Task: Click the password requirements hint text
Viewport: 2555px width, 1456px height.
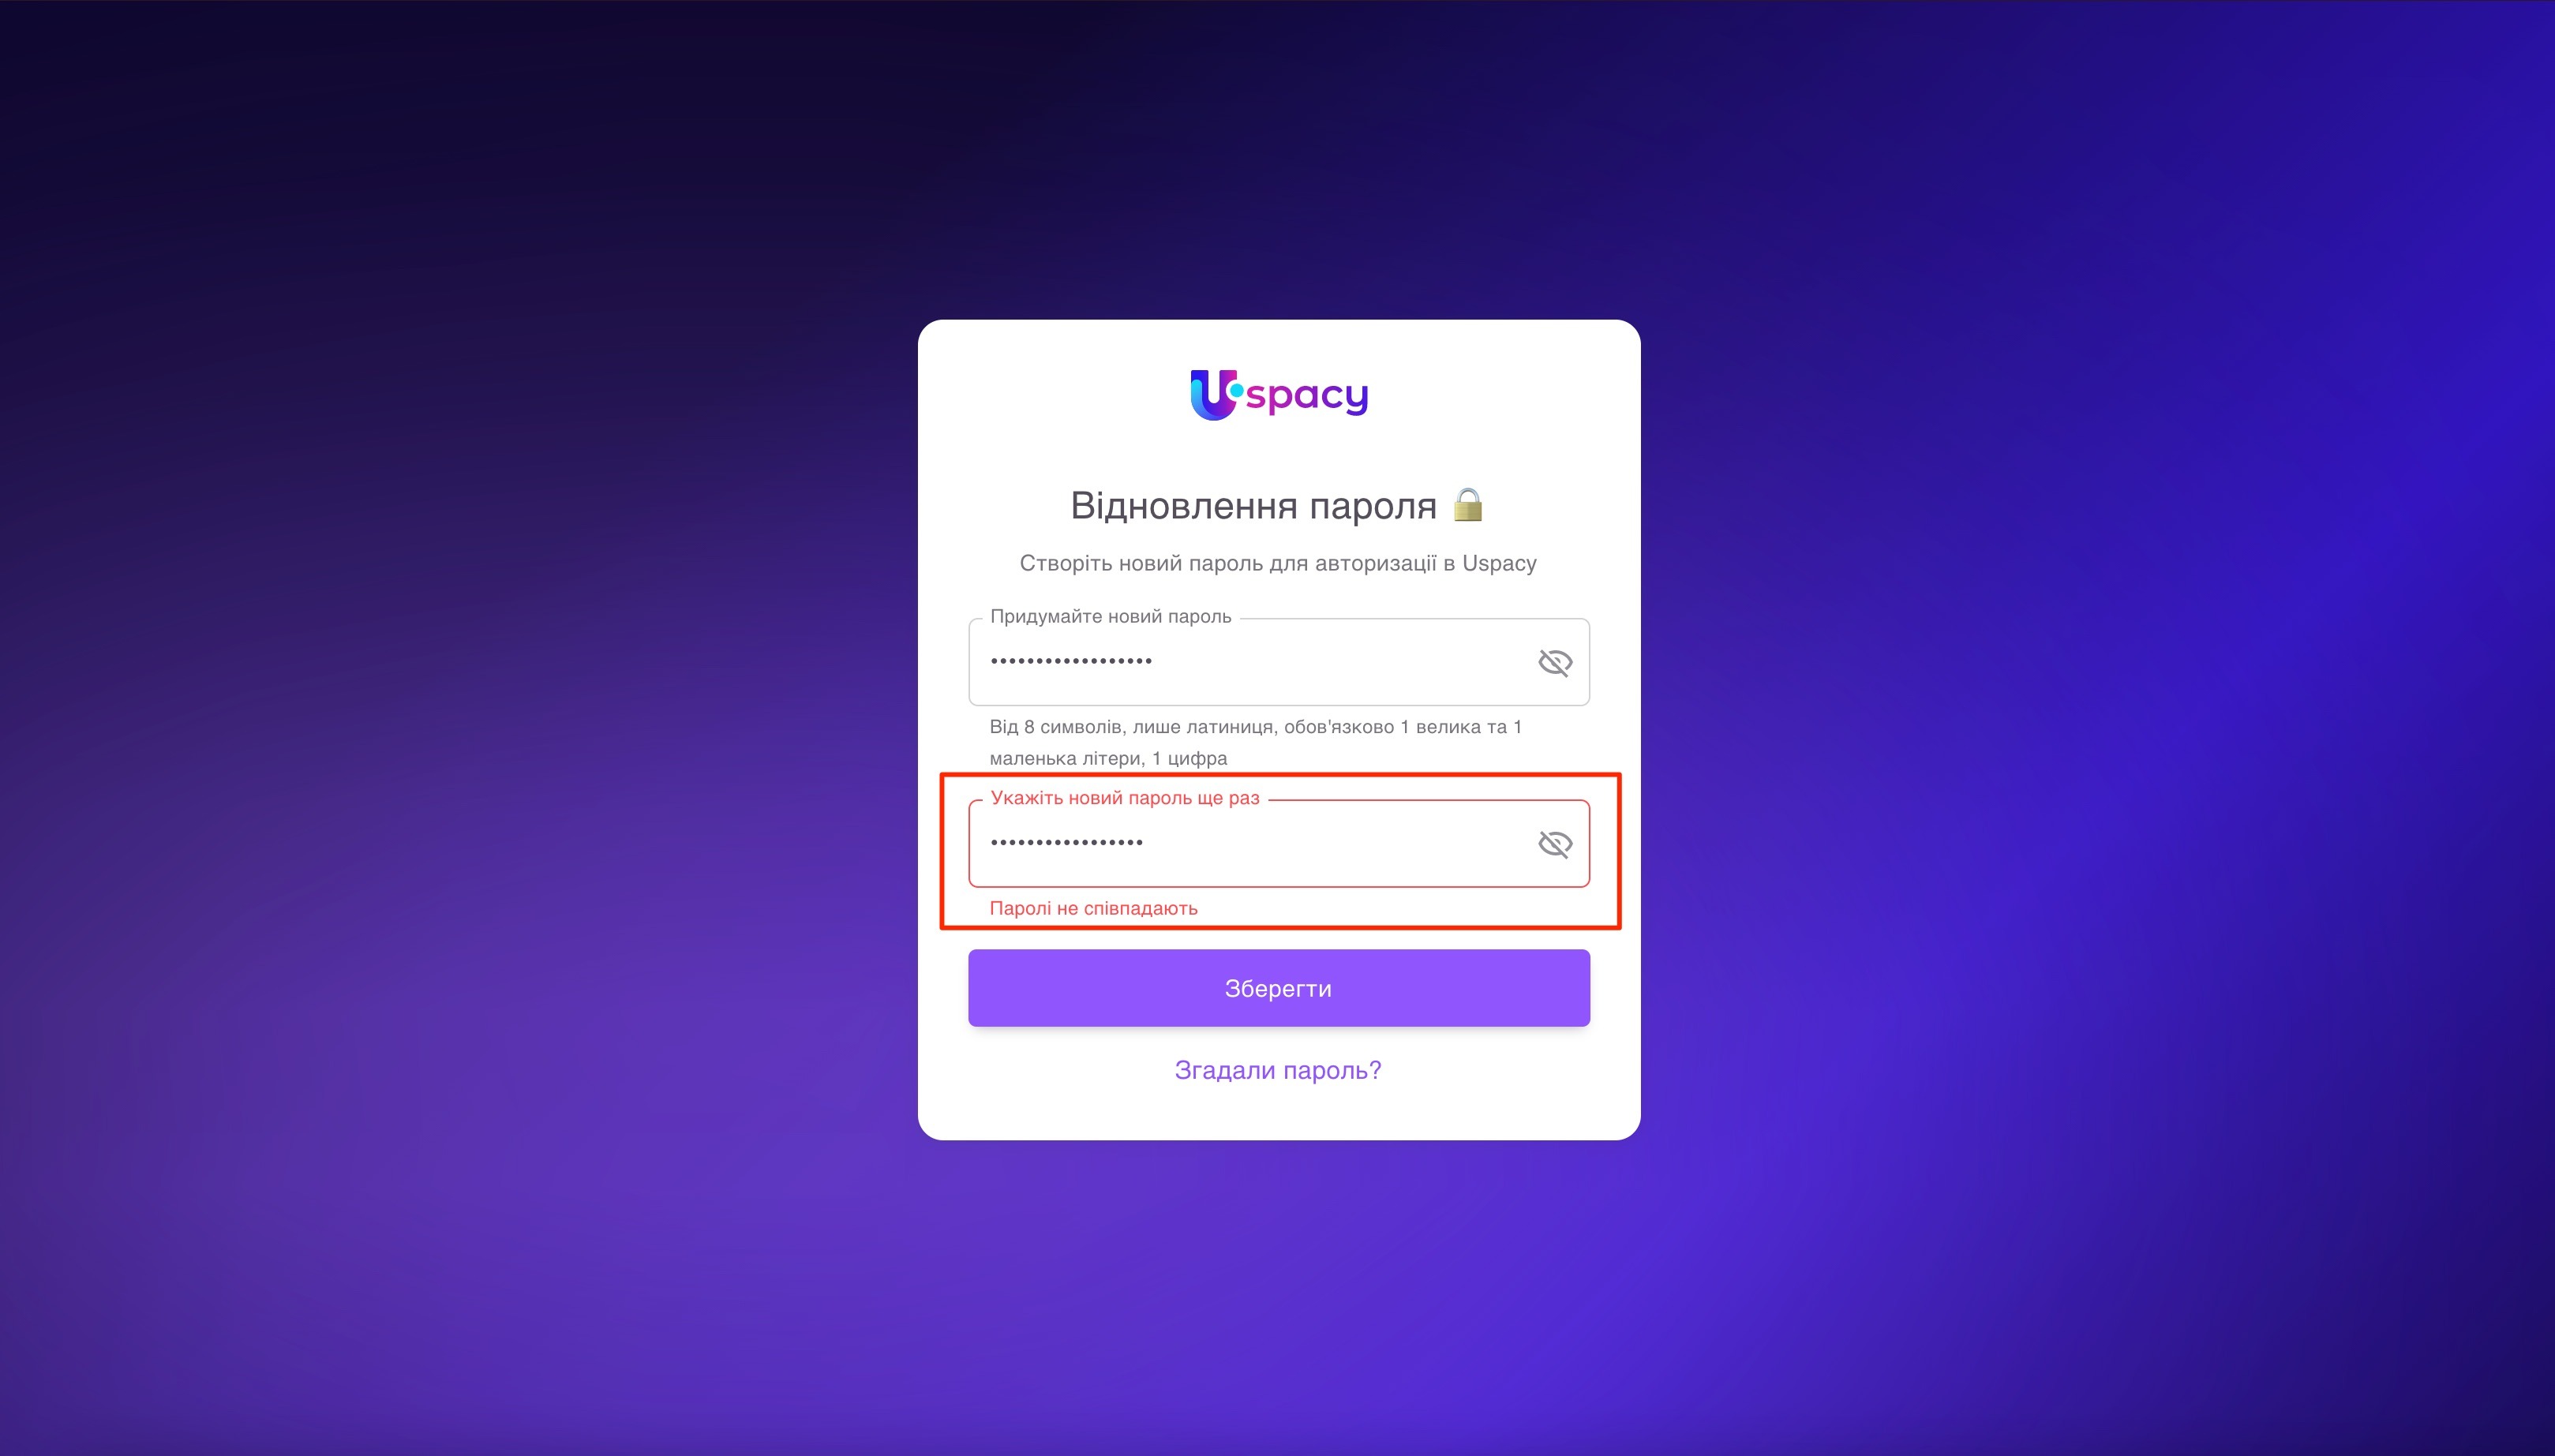Action: coord(1255,742)
